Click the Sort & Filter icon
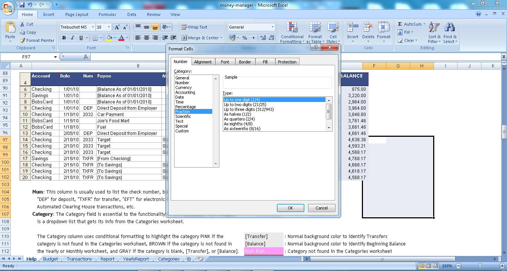Viewport: 507px width, 271px height. (x=434, y=28)
